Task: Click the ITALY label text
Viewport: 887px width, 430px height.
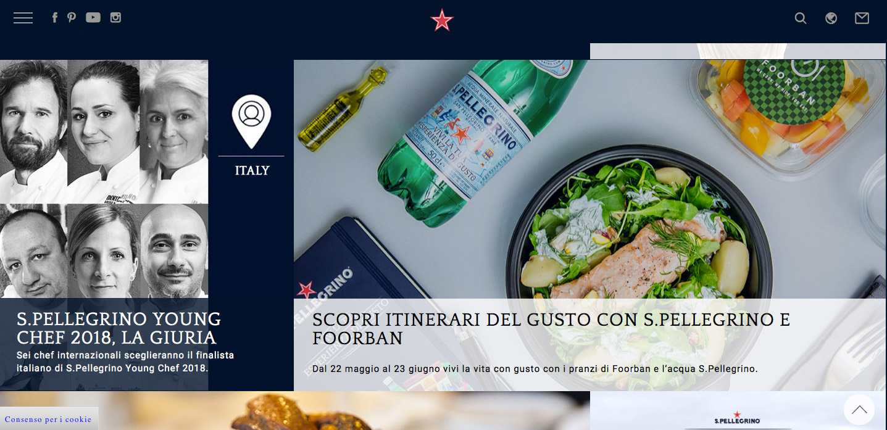Action: pos(252,171)
